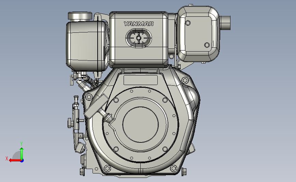
Task: Click the blue Z axis dot on the triad
Action: point(22,161)
